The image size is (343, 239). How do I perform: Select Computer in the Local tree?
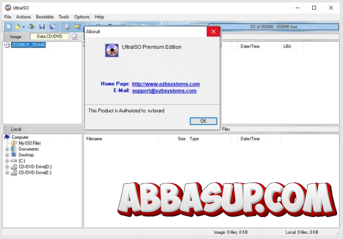click(x=20, y=137)
